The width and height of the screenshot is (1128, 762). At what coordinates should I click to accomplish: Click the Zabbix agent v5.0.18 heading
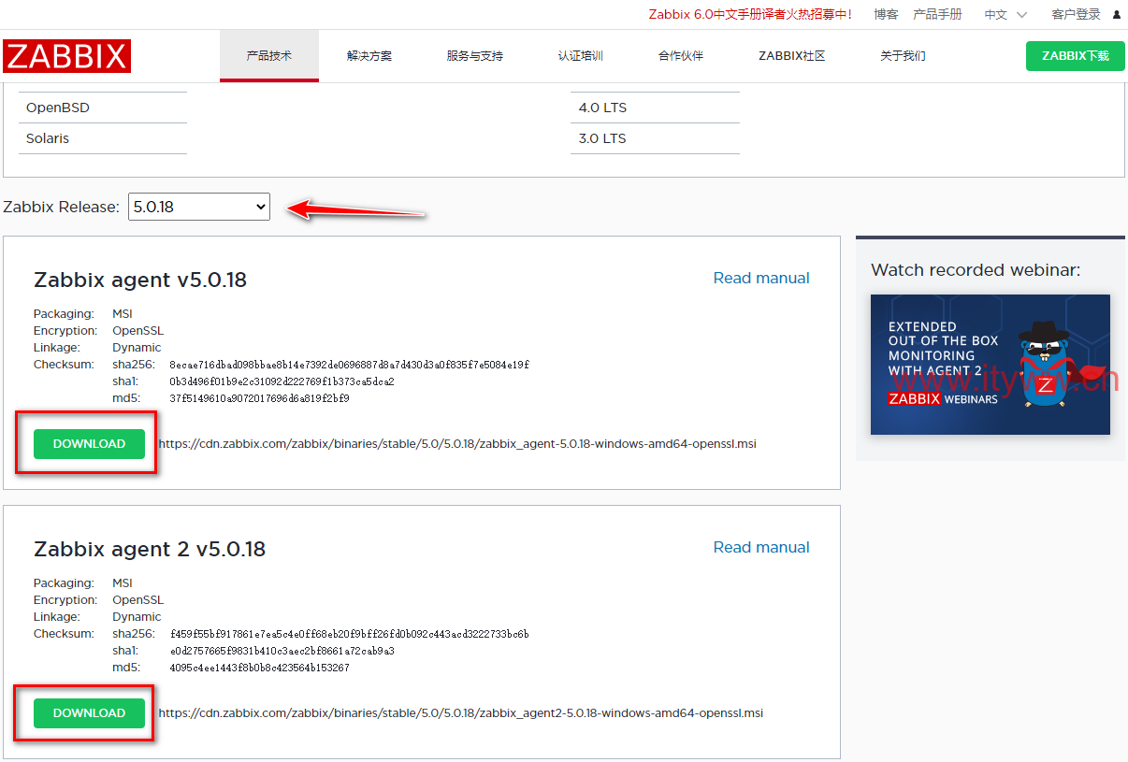click(140, 280)
